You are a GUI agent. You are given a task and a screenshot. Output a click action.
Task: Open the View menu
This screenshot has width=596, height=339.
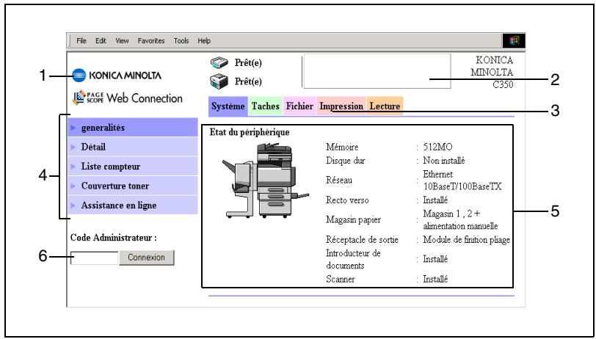[x=122, y=40]
